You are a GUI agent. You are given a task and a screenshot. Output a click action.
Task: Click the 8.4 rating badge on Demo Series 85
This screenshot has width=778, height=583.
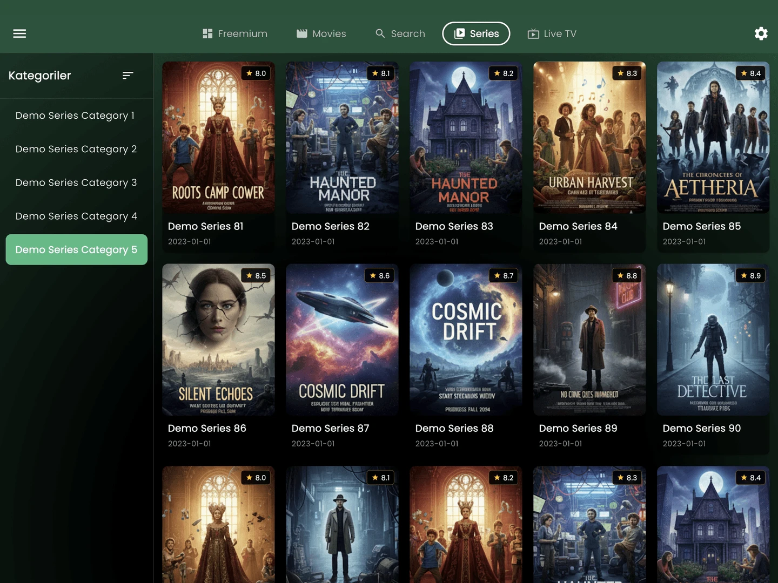751,73
